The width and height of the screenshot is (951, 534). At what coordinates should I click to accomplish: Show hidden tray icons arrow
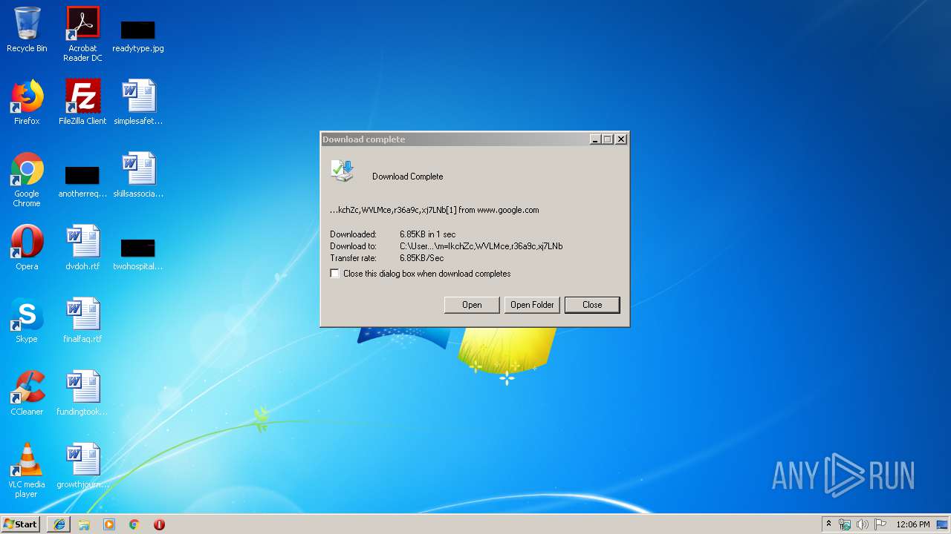pos(828,524)
